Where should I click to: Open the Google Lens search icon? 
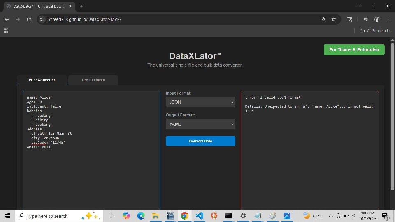pos(349,19)
